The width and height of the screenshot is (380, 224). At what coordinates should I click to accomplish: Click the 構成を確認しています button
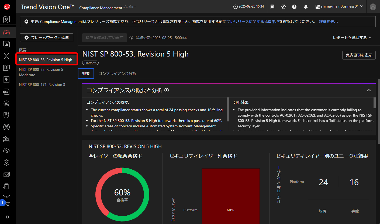coord(105,38)
